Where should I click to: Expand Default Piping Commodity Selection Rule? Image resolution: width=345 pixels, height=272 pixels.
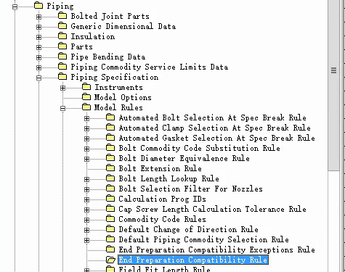coord(86,240)
